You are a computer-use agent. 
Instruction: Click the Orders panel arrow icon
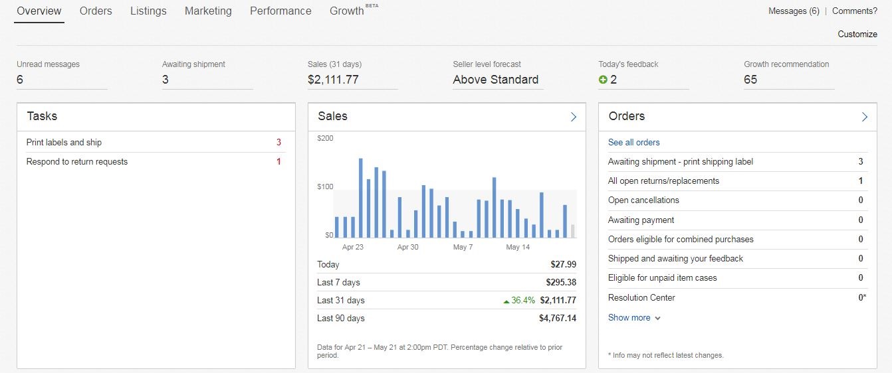pyautogui.click(x=864, y=117)
